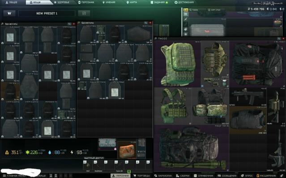The height and width of the screenshot is (178, 286).
Task: Save the preset with the floppy disk icon
Action: [84, 13]
